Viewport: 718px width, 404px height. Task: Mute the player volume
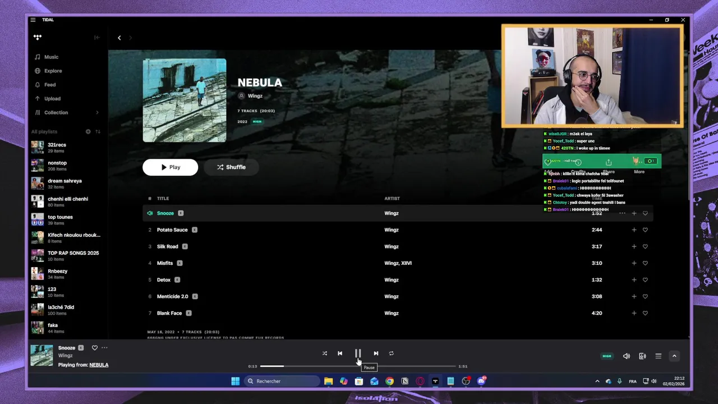point(627,356)
